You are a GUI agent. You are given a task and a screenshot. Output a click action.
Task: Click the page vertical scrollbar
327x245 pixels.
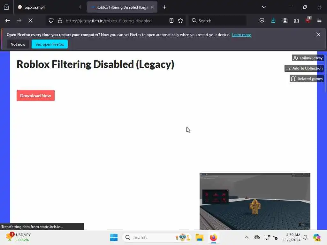point(325,74)
